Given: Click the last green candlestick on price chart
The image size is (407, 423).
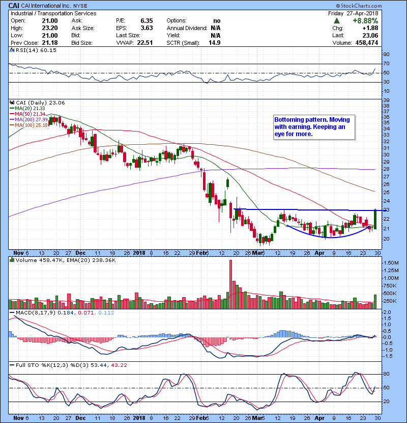Looking at the screenshot, I should 375,219.
